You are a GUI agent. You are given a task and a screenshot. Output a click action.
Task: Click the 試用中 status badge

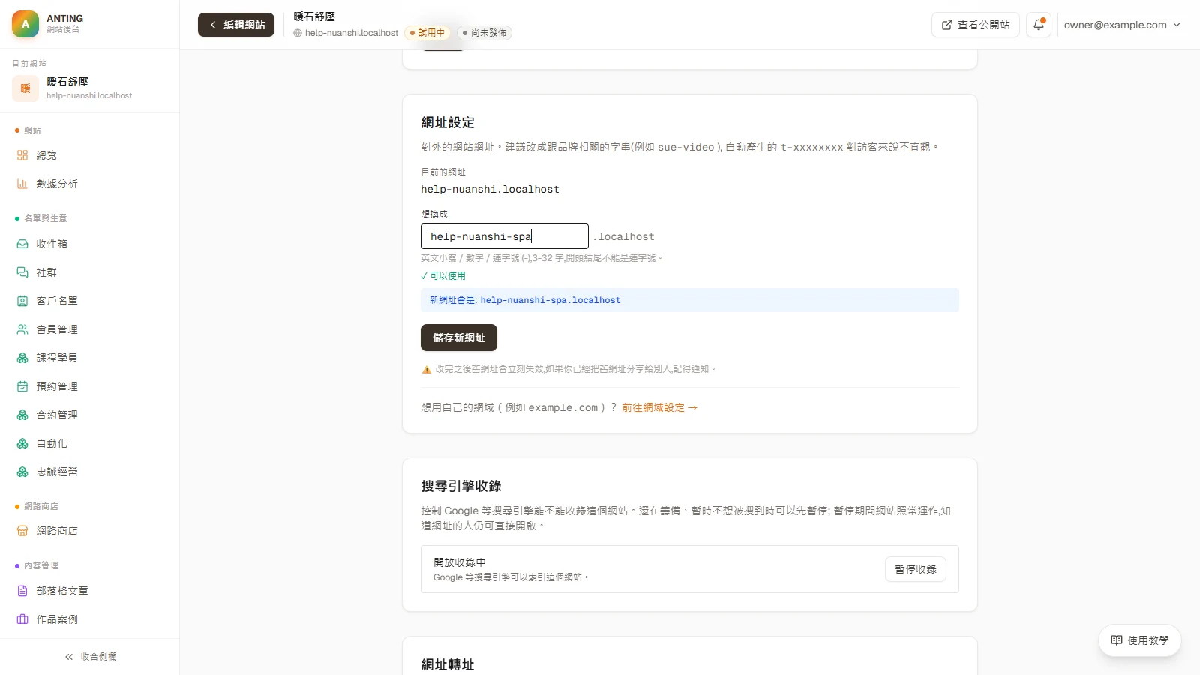(427, 33)
